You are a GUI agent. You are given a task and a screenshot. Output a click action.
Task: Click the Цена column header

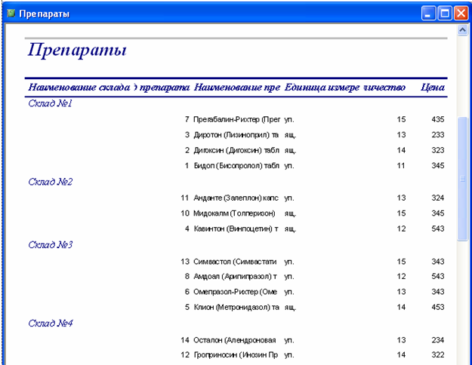click(432, 87)
